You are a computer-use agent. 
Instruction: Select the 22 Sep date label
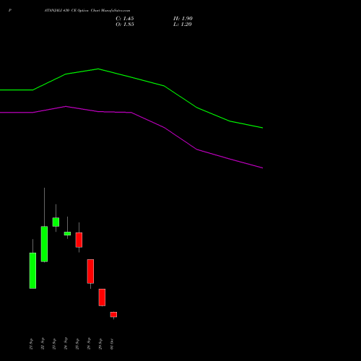coord(43,344)
